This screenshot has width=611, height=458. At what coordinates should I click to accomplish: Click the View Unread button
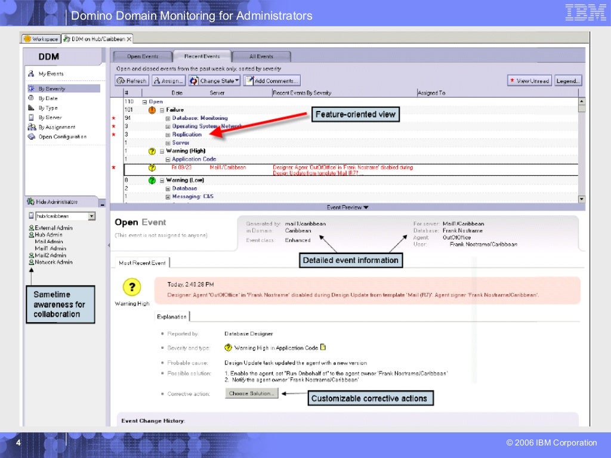pyautogui.click(x=529, y=81)
